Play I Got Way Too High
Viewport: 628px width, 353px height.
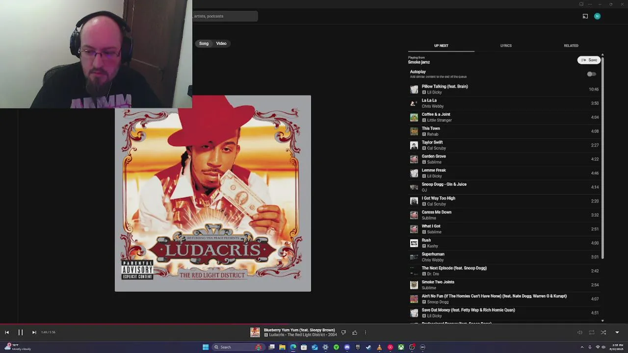(x=505, y=201)
